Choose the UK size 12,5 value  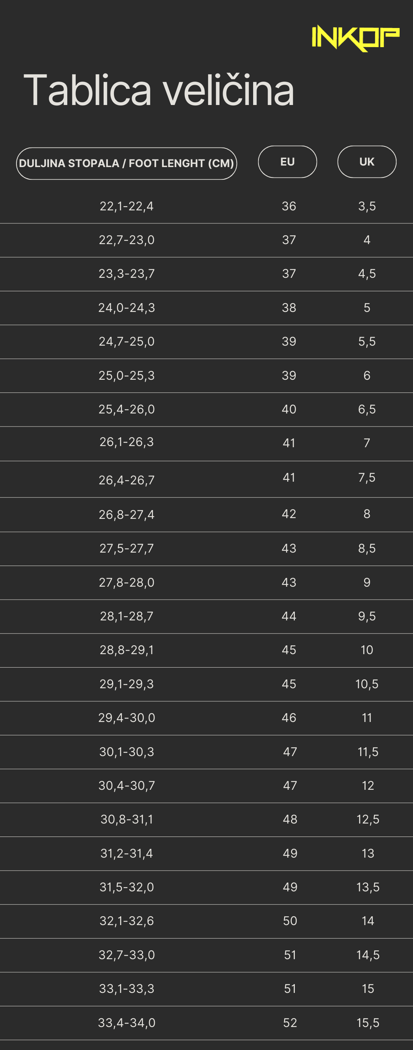click(x=368, y=819)
